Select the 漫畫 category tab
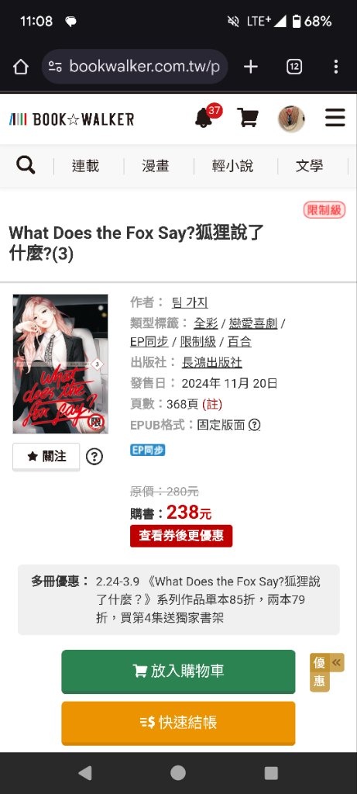The width and height of the screenshot is (357, 794). [155, 166]
